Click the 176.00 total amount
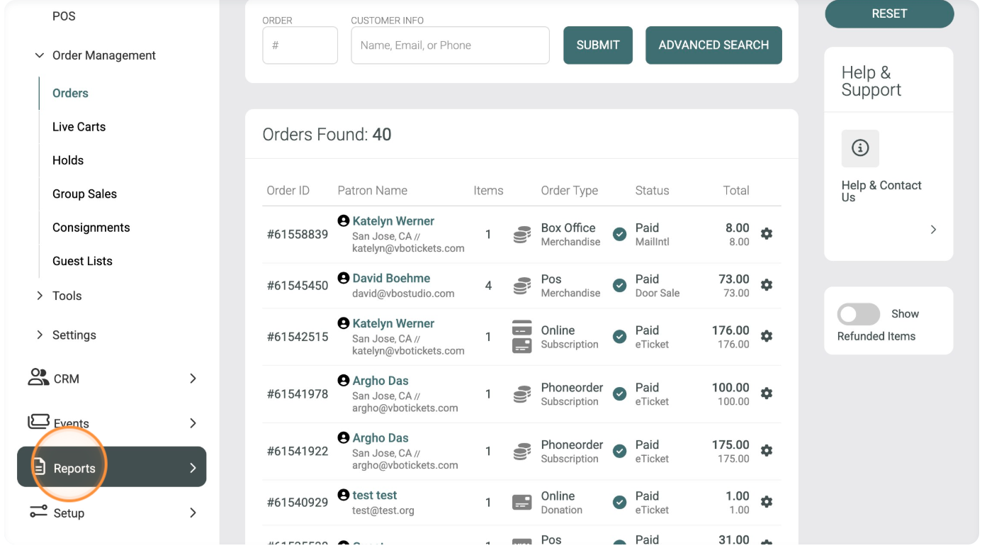The width and height of the screenshot is (982, 553). 730,330
